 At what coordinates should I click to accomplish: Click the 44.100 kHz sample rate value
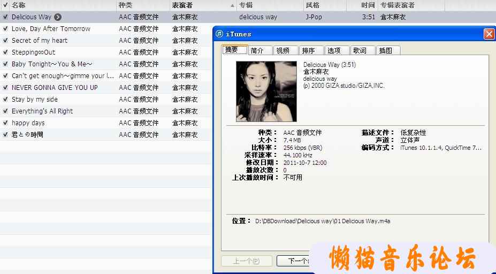(x=297, y=155)
